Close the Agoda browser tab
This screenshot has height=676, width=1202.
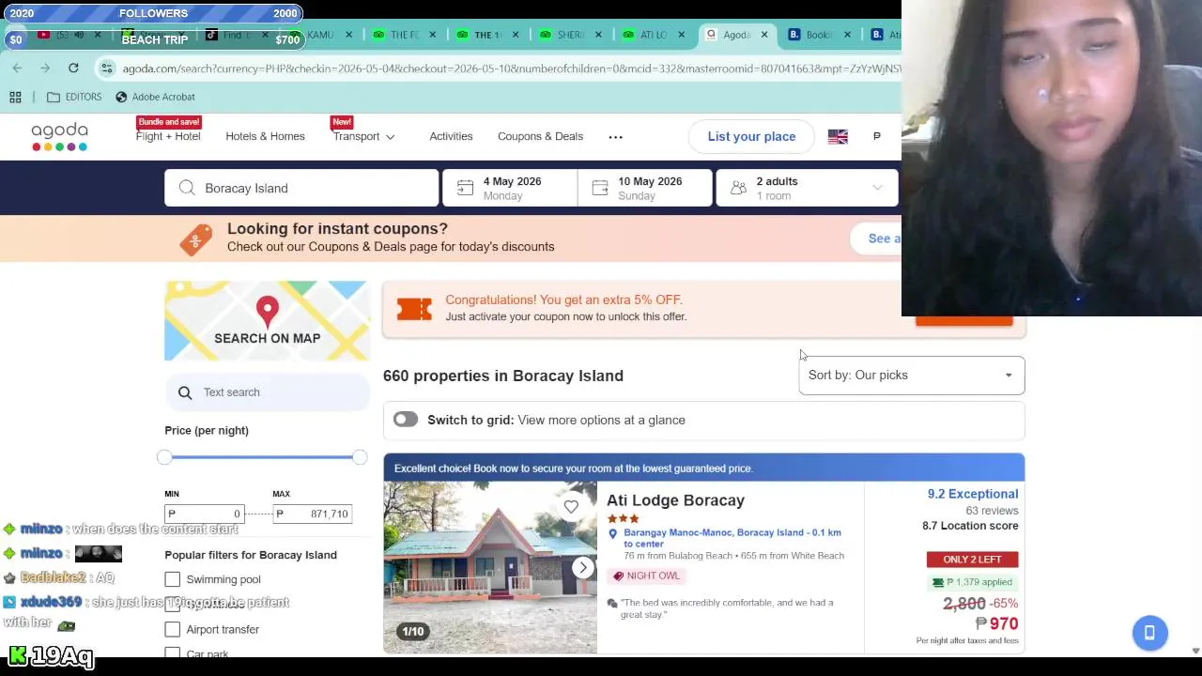(764, 35)
